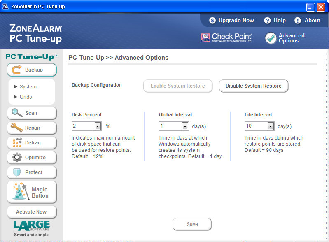Click Disable System Restore button
The height and width of the screenshot is (242, 329).
tap(254, 86)
